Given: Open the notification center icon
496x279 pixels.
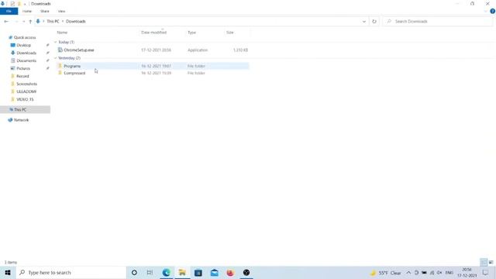Looking at the screenshot, I should [486, 272].
